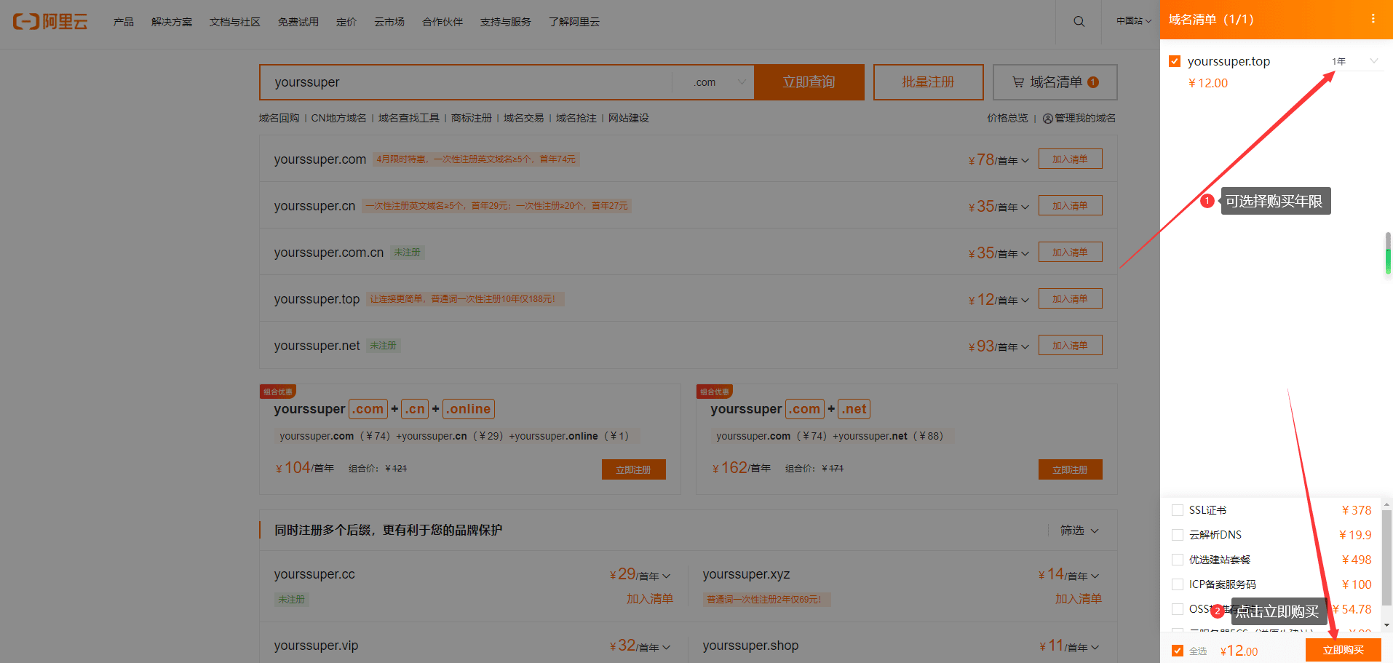1393x663 pixels.
Task: Open the 域名查找工具 link
Action: 409,118
